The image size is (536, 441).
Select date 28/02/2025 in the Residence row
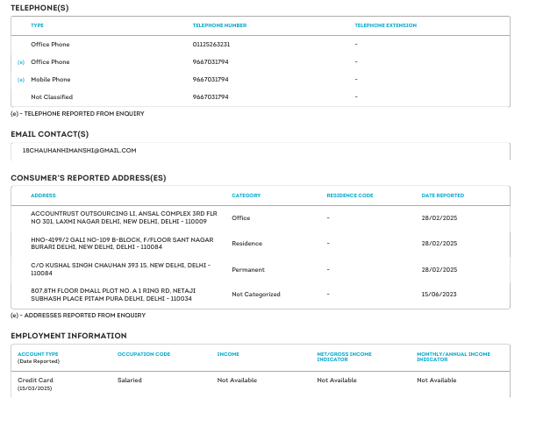[x=440, y=244]
